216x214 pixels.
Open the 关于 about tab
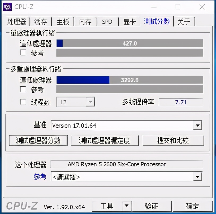tap(184, 22)
